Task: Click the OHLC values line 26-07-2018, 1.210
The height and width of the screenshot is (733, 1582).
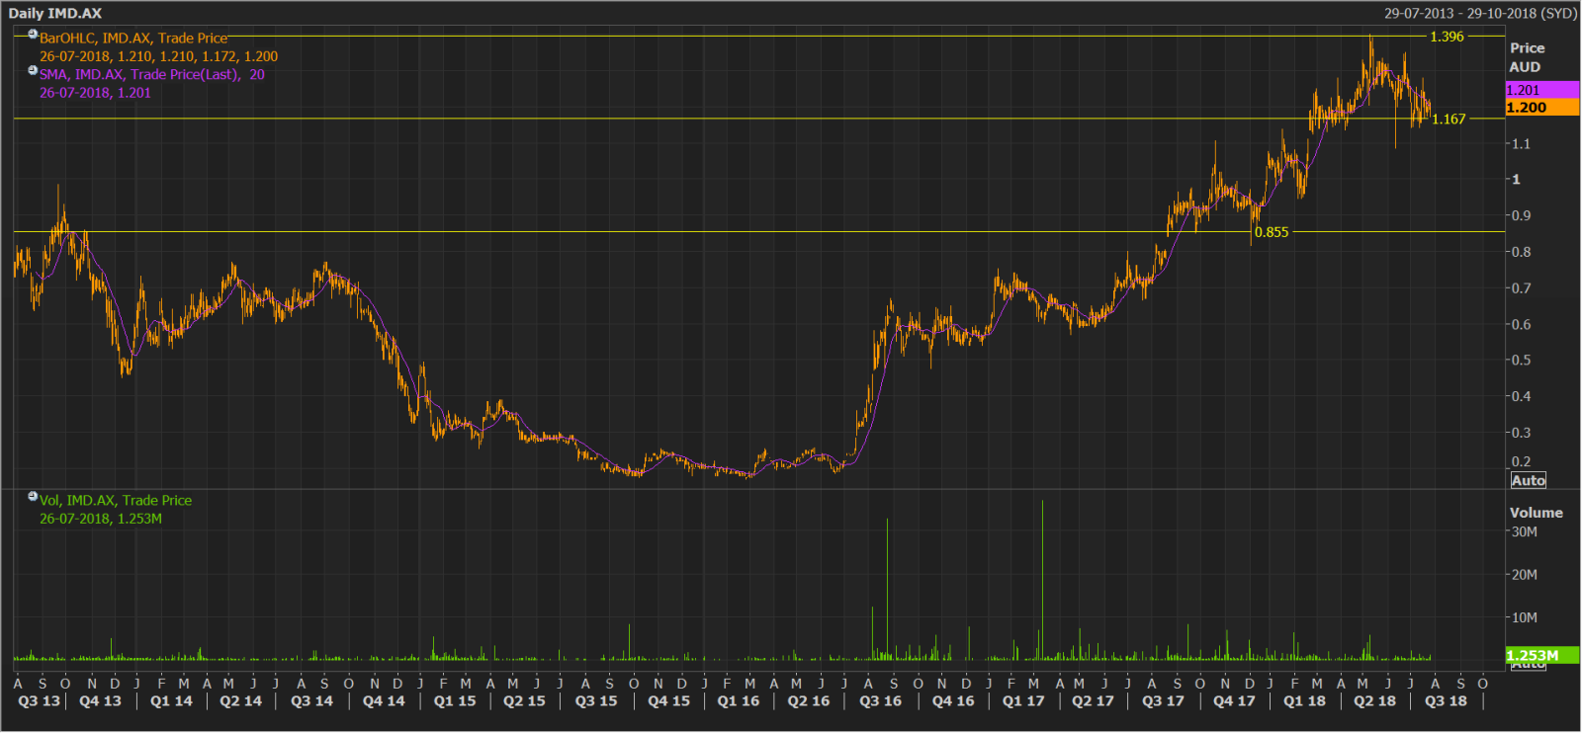Action: click(x=158, y=56)
